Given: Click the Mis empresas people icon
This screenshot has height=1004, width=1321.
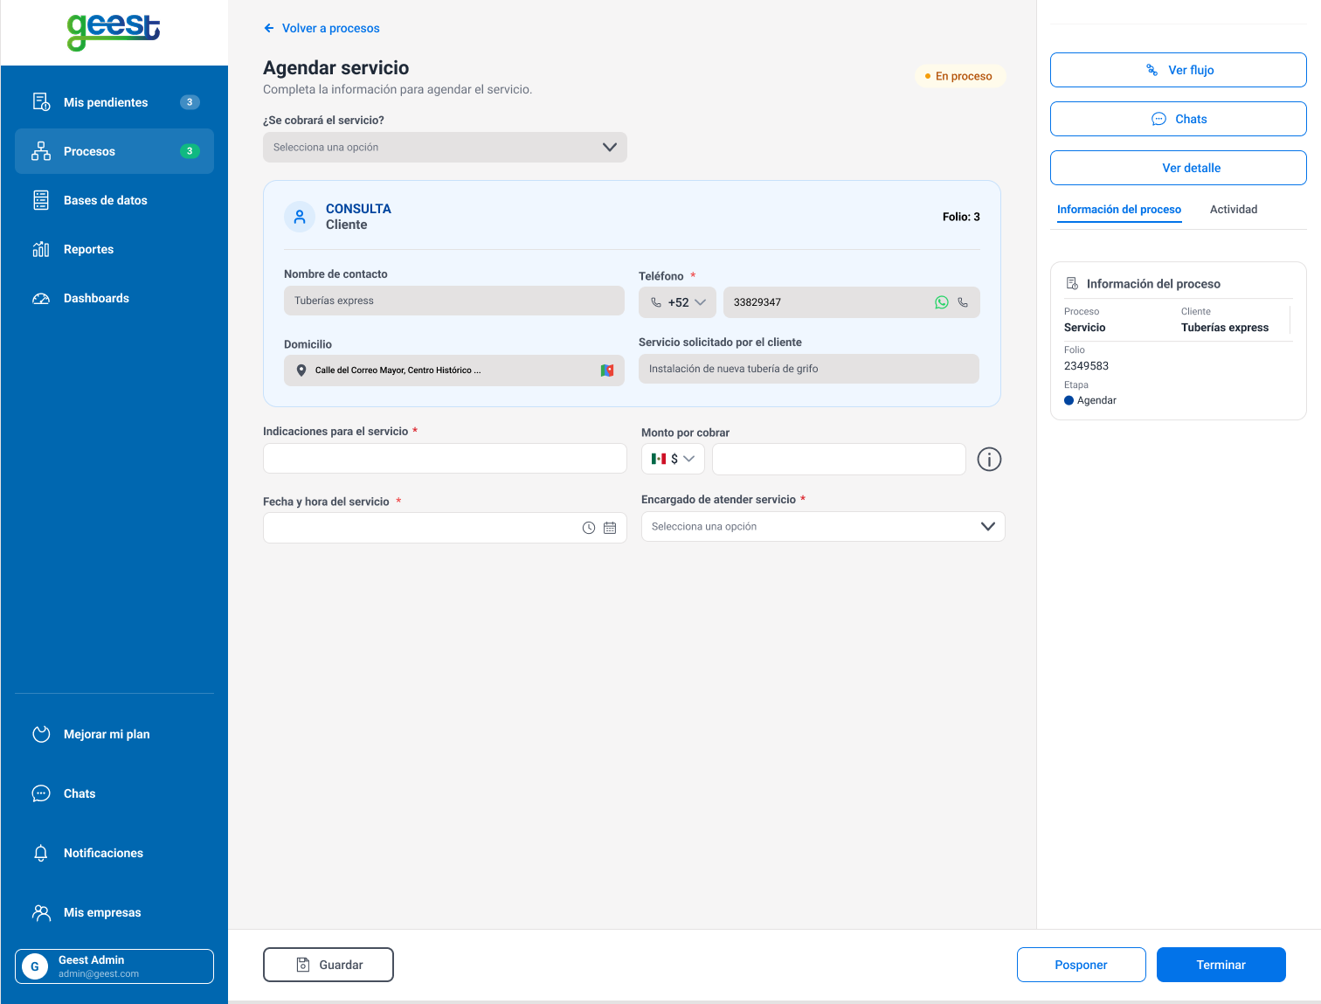Looking at the screenshot, I should [x=41, y=912].
